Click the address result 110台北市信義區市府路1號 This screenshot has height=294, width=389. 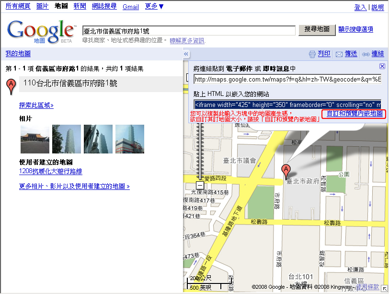(x=70, y=83)
